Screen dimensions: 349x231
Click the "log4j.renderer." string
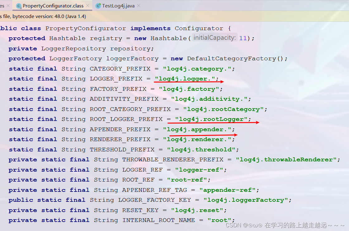[197, 140]
